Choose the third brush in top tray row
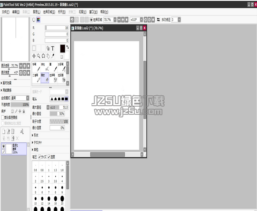The height and width of the screenshot is (211, 257). 54,67
